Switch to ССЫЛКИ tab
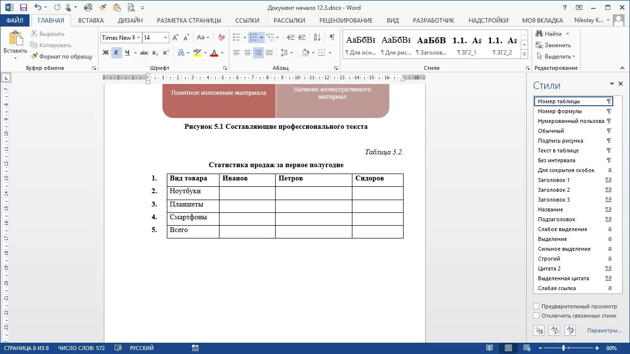 pos(247,20)
